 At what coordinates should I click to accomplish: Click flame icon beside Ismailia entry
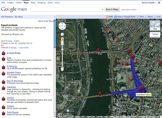[x=4, y=99]
